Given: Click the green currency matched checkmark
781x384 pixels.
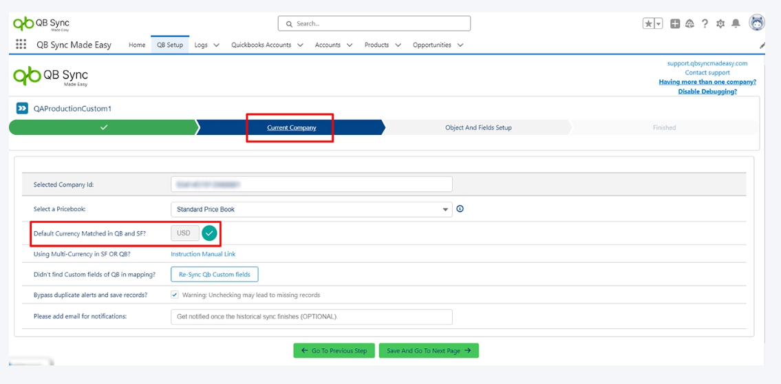Looking at the screenshot, I should pos(210,233).
